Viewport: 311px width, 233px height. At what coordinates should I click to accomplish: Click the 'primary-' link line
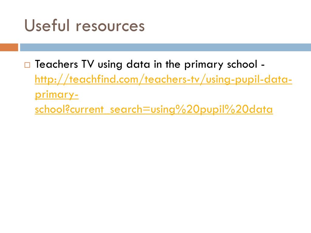coord(57,95)
